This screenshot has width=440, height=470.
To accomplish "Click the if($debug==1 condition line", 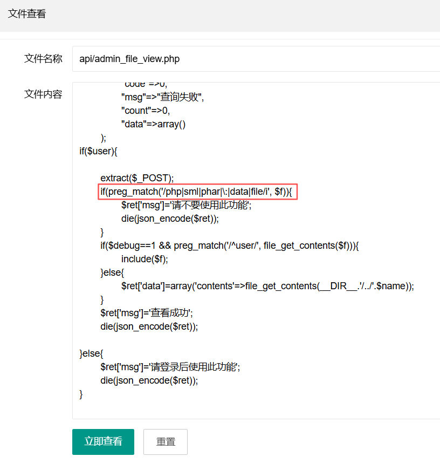I will coord(229,246).
